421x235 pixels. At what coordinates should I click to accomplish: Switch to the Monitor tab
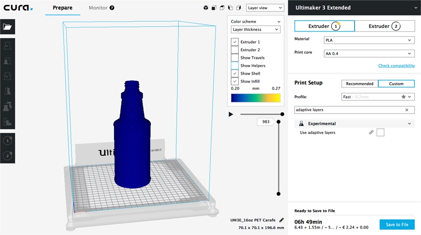click(98, 8)
